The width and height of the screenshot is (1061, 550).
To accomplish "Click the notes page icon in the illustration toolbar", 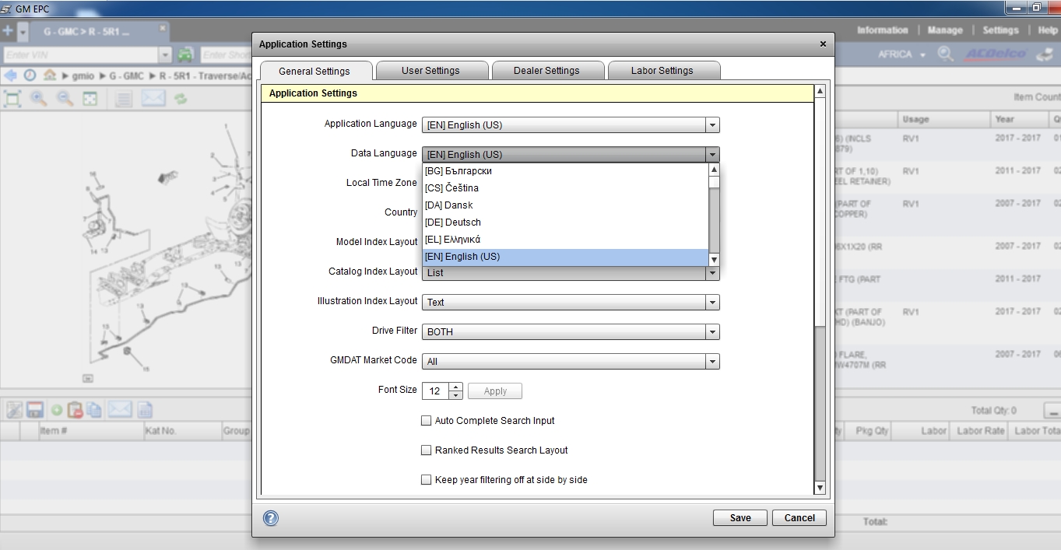I will [123, 99].
